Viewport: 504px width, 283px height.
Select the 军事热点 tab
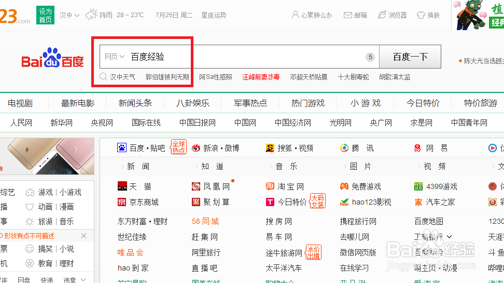click(250, 103)
